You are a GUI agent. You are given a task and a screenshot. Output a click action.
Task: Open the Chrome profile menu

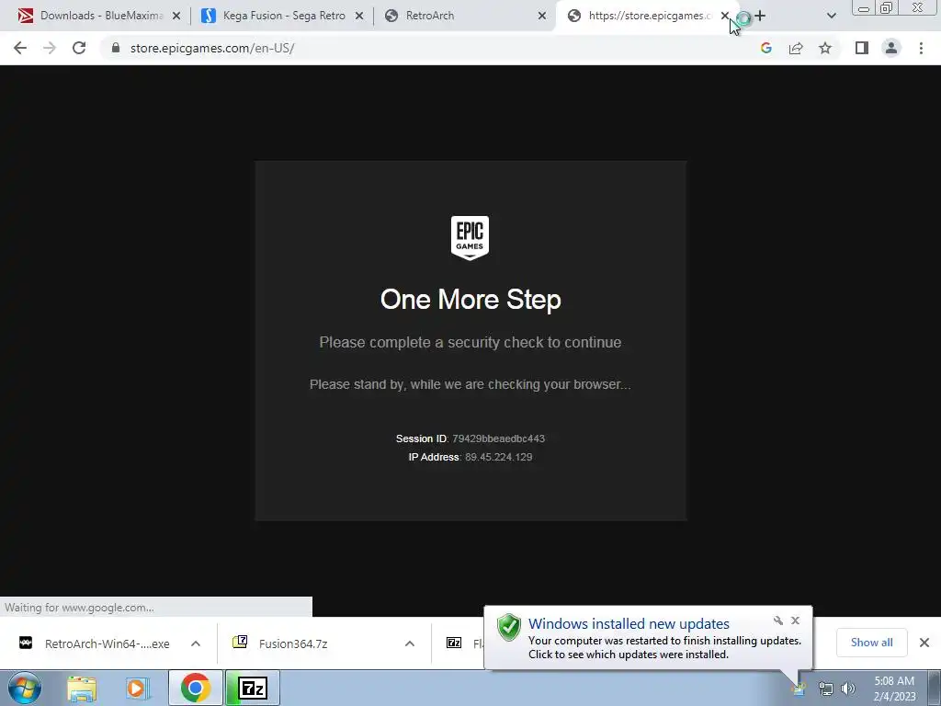pyautogui.click(x=891, y=48)
